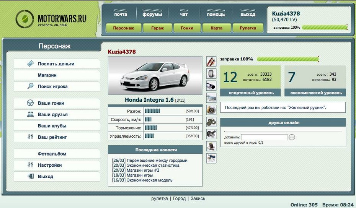Click the electronic gauge part icon

coord(211,146)
